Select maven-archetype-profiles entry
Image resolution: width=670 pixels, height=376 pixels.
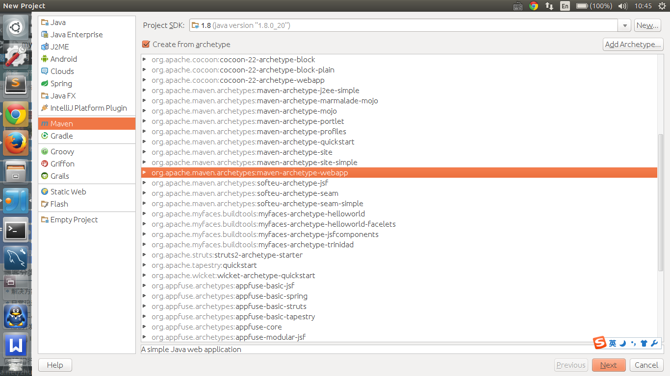[x=399, y=132]
